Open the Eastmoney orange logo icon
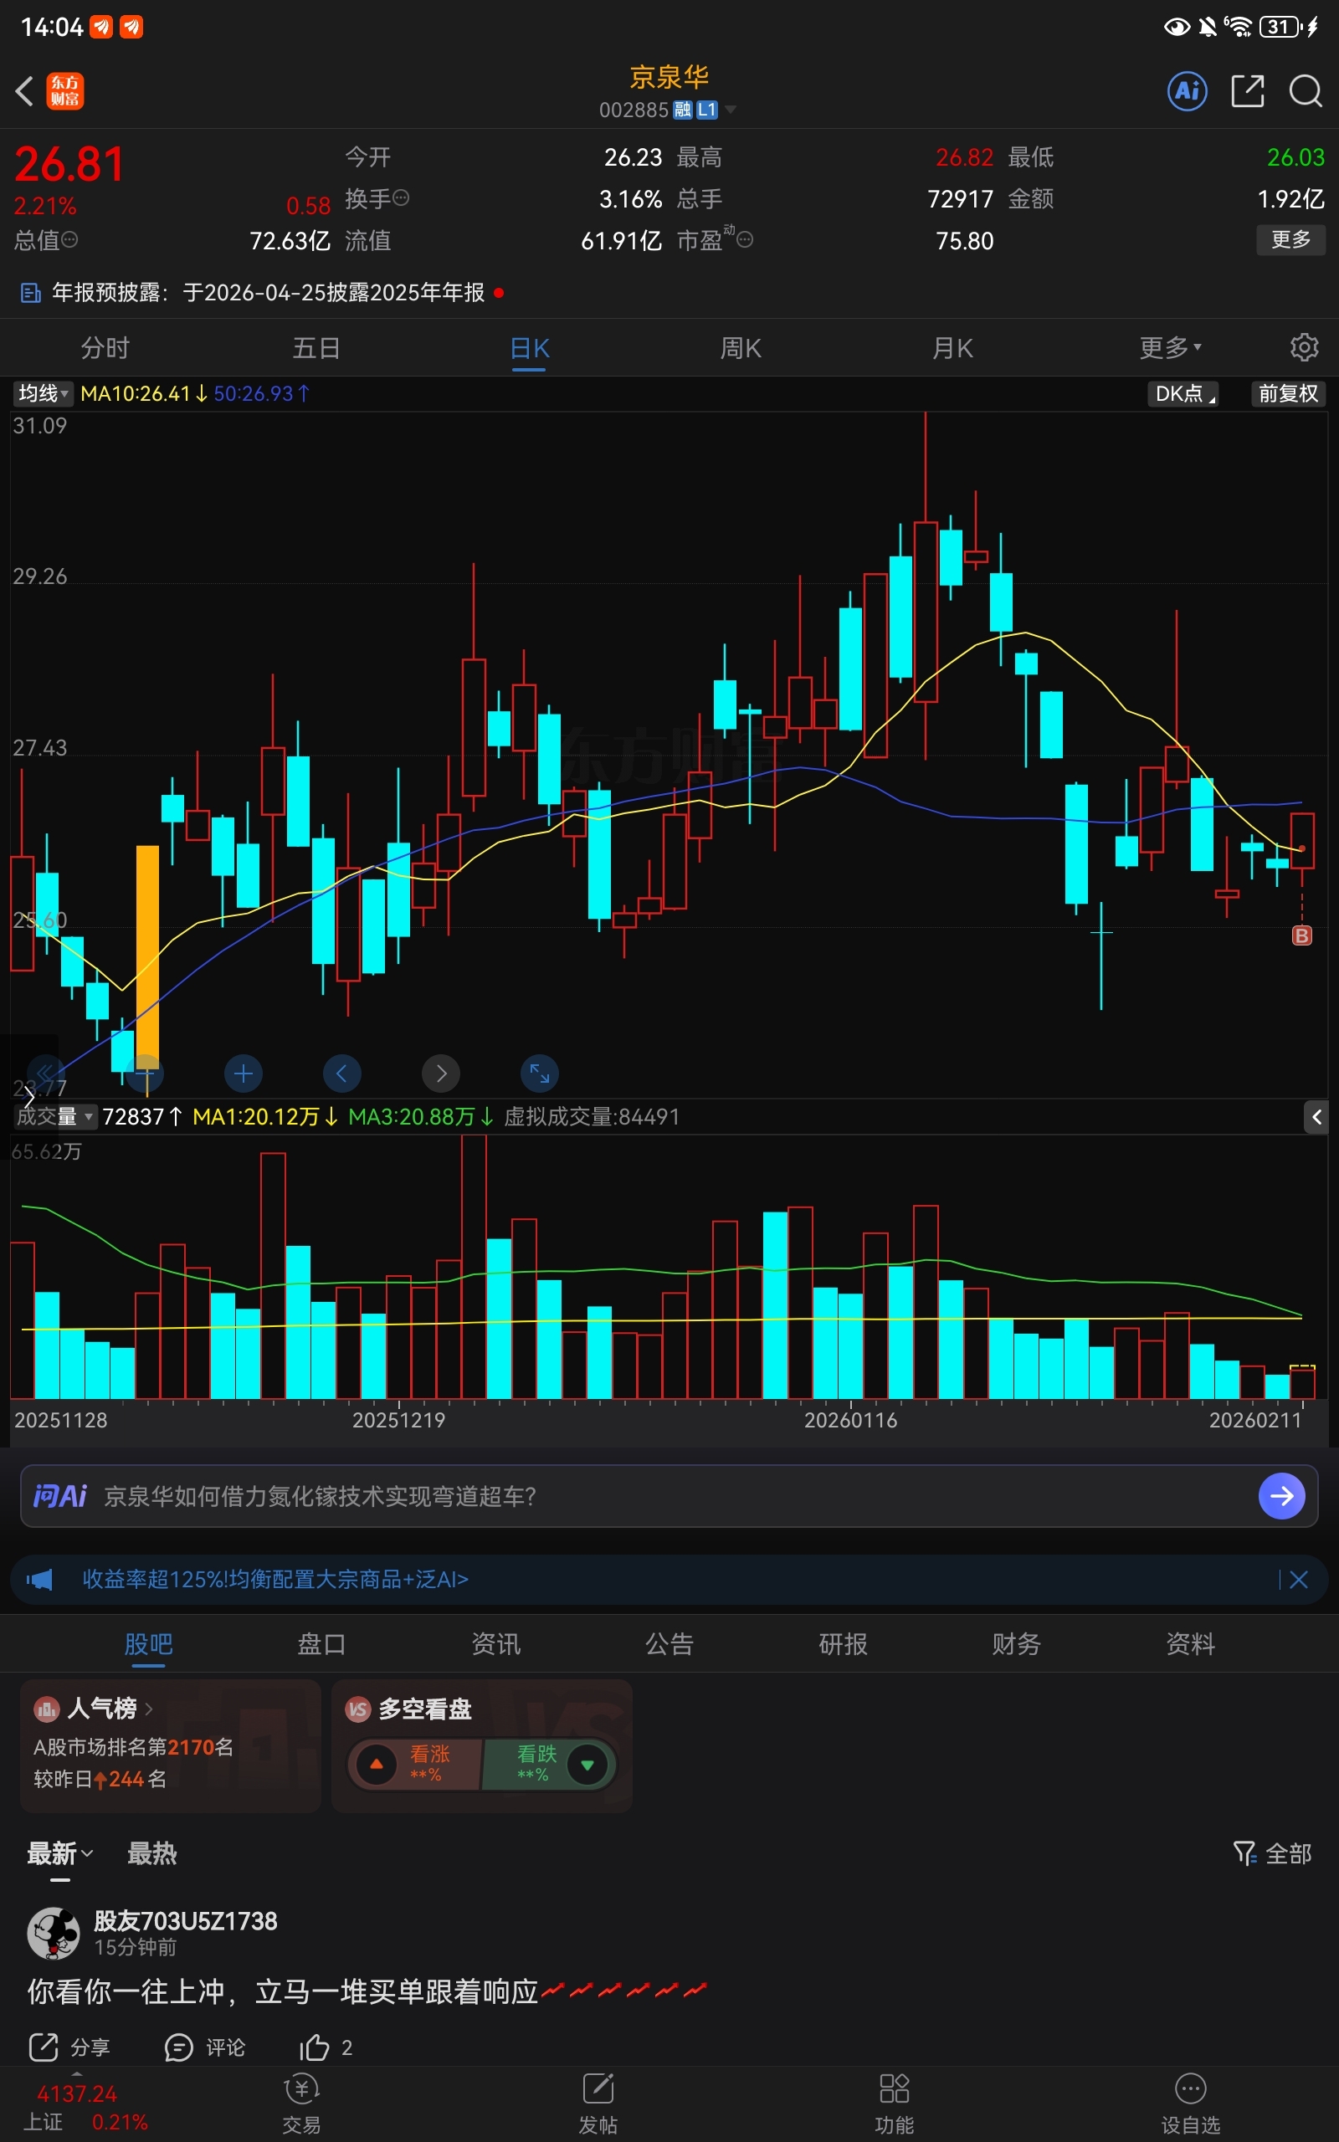 (64, 91)
